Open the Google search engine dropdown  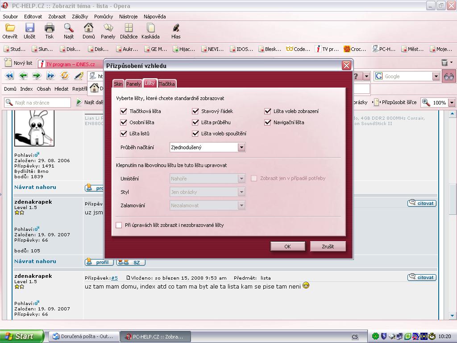436,76
